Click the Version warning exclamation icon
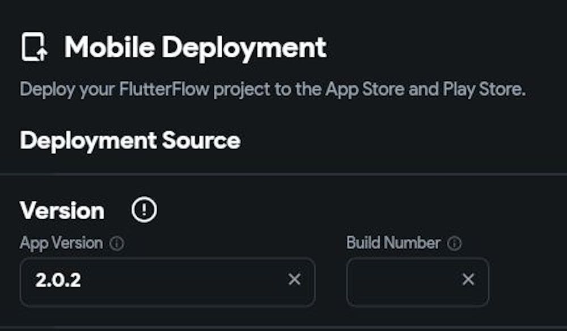This screenshot has height=331, width=567. pos(144,210)
